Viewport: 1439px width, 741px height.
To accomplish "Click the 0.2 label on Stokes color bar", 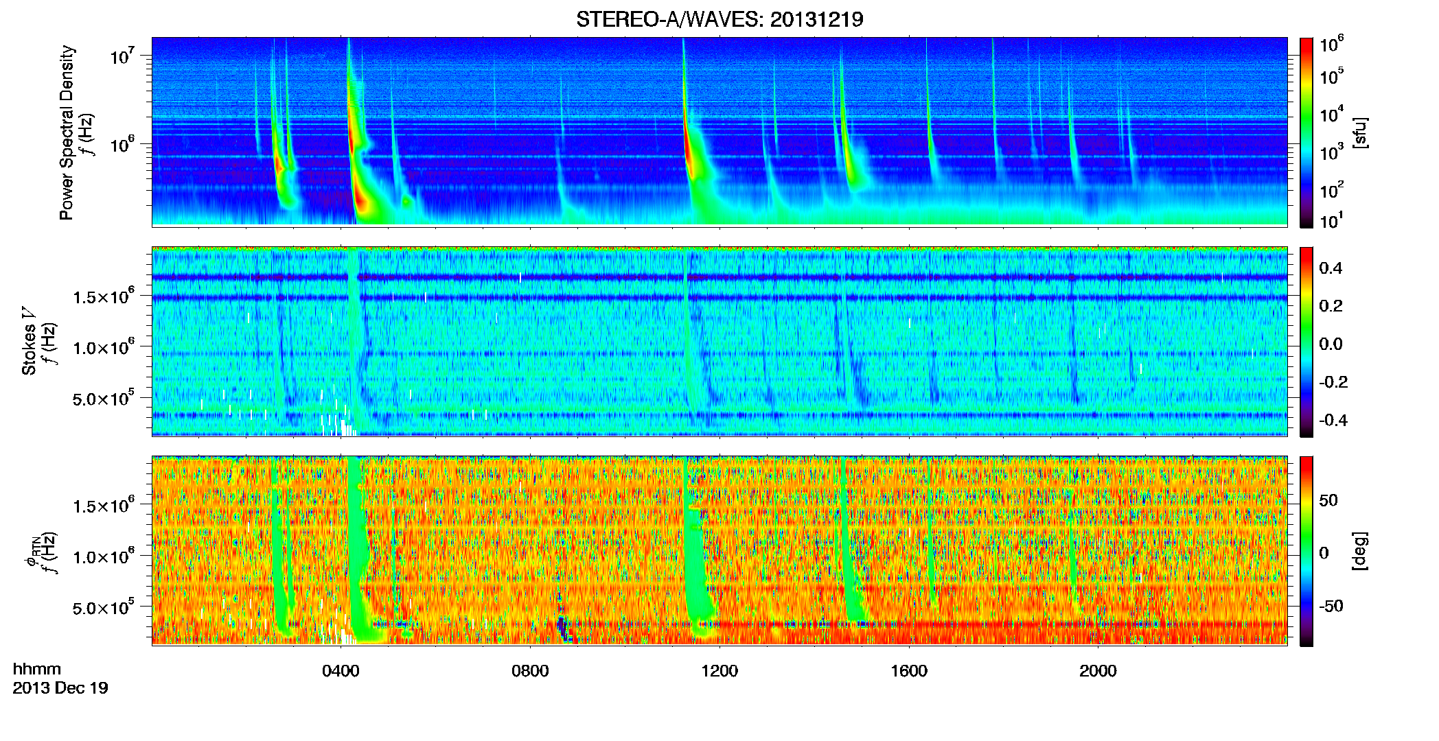I will coord(1331,305).
